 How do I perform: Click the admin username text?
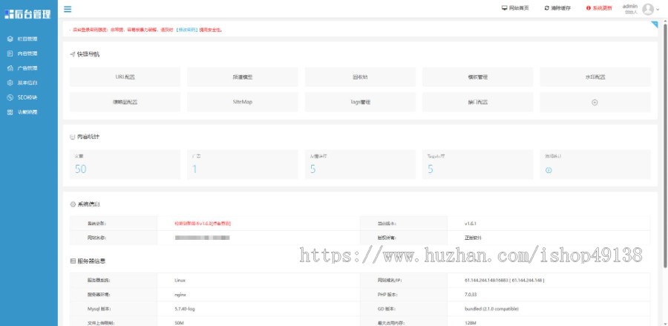pyautogui.click(x=630, y=6)
